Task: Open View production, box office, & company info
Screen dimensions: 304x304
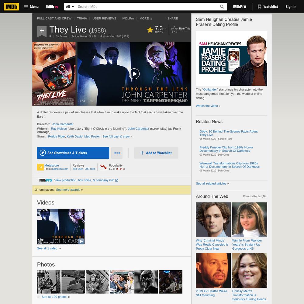Action: pos(86,180)
